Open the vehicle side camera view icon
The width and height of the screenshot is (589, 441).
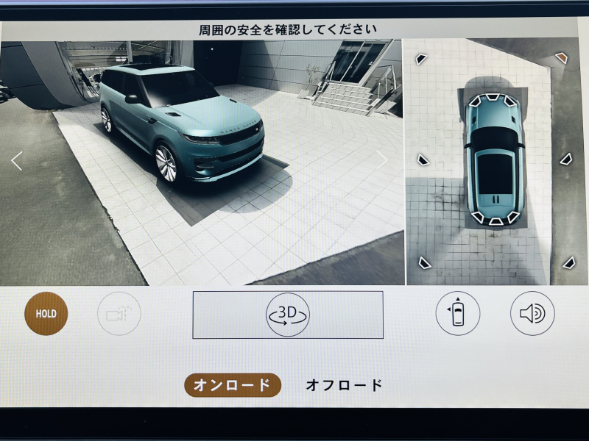pyautogui.click(x=457, y=313)
